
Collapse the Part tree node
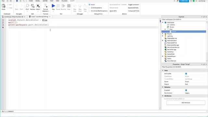[165, 29]
